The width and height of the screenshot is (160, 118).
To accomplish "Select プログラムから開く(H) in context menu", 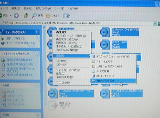I will tap(71, 50).
